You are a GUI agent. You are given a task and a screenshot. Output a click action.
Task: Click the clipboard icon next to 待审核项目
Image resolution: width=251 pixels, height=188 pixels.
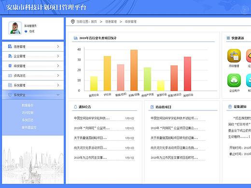(152, 107)
